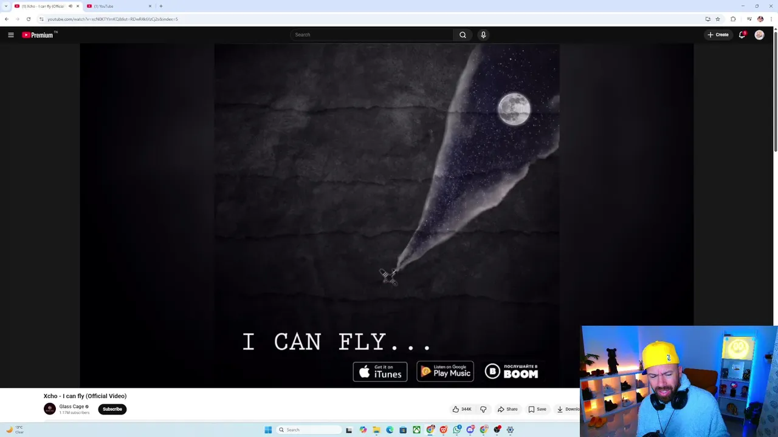The image size is (778, 437).
Task: Click the taskbar Search box
Action: click(308, 430)
